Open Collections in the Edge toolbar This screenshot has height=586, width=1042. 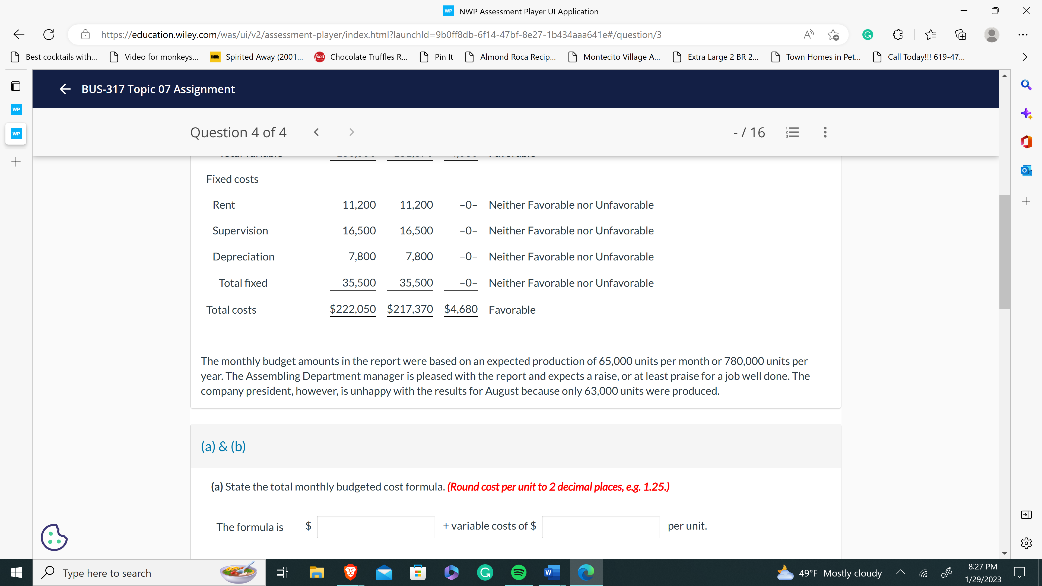(961, 34)
